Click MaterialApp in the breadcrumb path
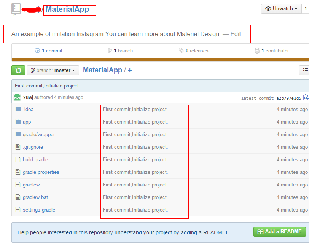Screen dimensions: 309x245 coord(102,70)
